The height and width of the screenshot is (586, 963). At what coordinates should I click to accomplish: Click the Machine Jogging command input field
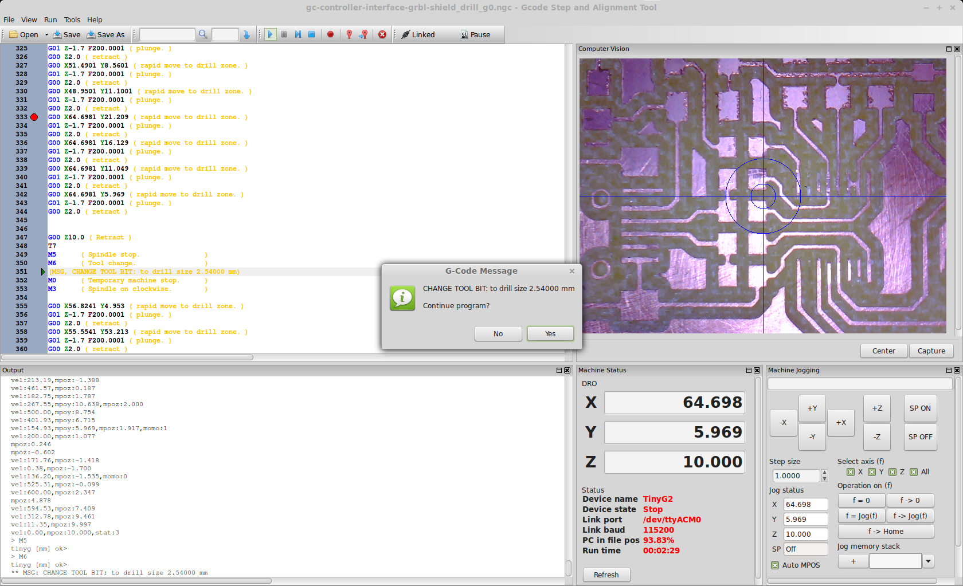tap(860, 384)
